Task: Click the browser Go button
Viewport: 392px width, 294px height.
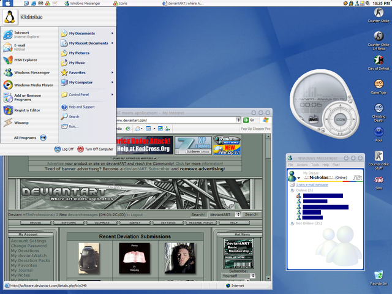Action: coord(249,120)
